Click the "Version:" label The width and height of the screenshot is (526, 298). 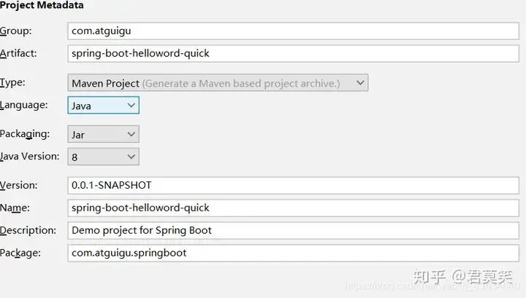click(x=18, y=185)
